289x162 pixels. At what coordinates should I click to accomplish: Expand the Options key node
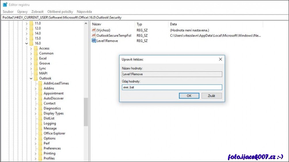(35, 139)
